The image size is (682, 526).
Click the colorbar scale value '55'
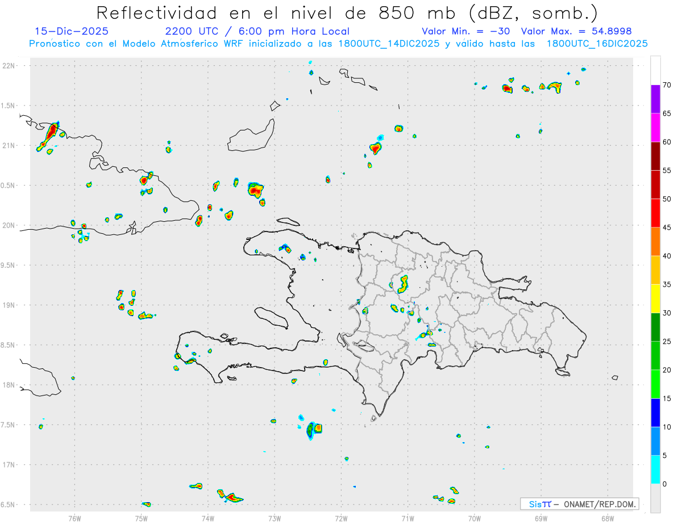point(667,170)
